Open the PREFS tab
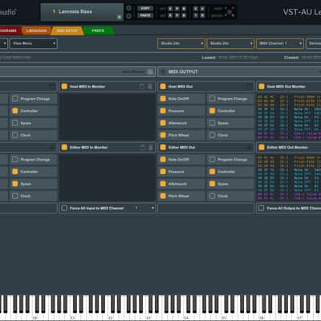Image resolution: width=321 pixels, height=321 pixels. [98, 30]
